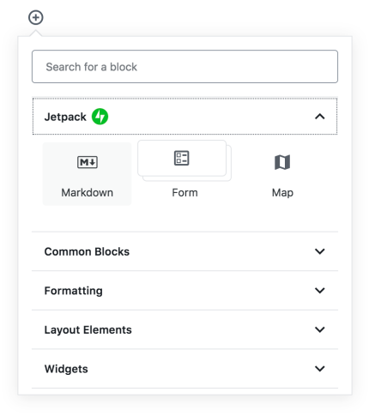Click the Widgets category title
This screenshot has height=416, width=369.
click(66, 369)
